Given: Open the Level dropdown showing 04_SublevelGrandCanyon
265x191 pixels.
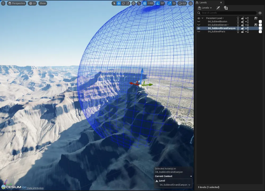Looking at the screenshot, I should (x=173, y=185).
